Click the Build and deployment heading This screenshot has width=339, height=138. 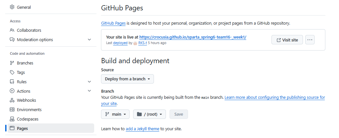tap(135, 61)
